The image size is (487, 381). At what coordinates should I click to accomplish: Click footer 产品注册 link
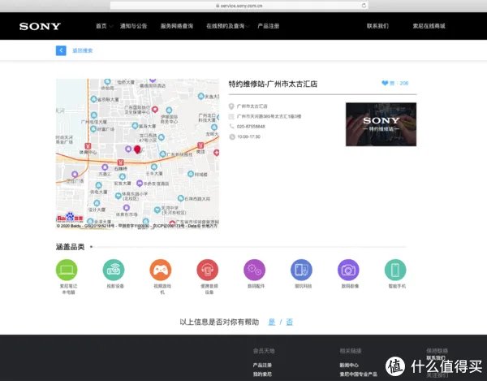point(262,365)
